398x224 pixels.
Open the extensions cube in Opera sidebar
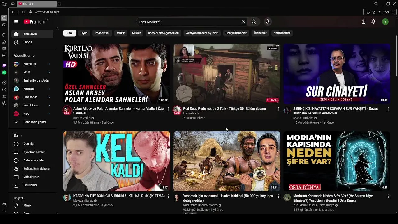tap(4, 96)
